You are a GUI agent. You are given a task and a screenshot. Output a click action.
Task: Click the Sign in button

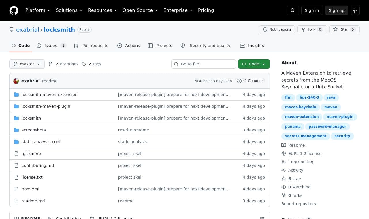(x=312, y=10)
